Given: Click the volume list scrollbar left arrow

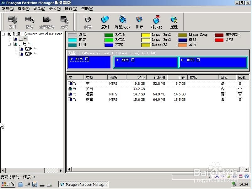Looking at the screenshot, I should tap(69, 169).
